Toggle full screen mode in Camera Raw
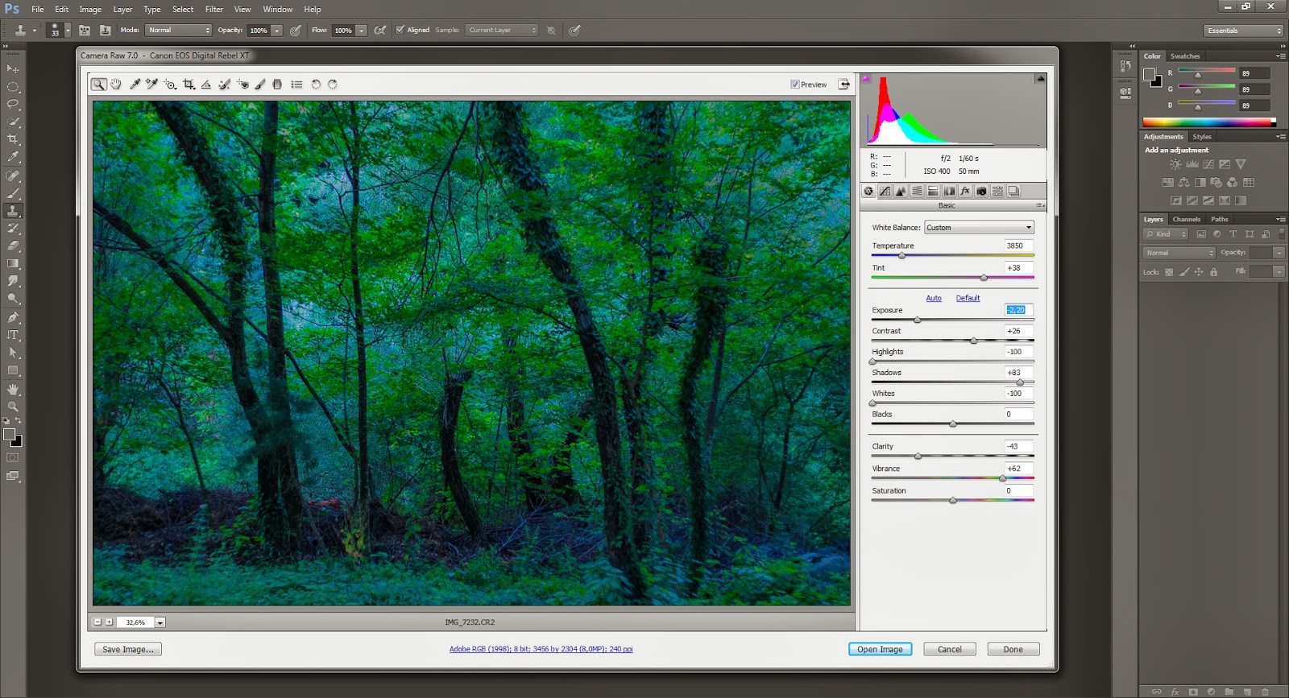Image resolution: width=1289 pixels, height=698 pixels. coord(843,84)
